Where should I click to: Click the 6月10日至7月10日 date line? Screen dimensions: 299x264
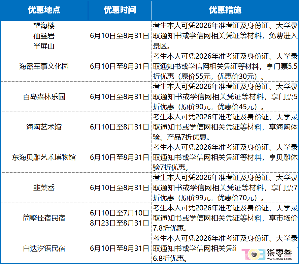(120, 213)
